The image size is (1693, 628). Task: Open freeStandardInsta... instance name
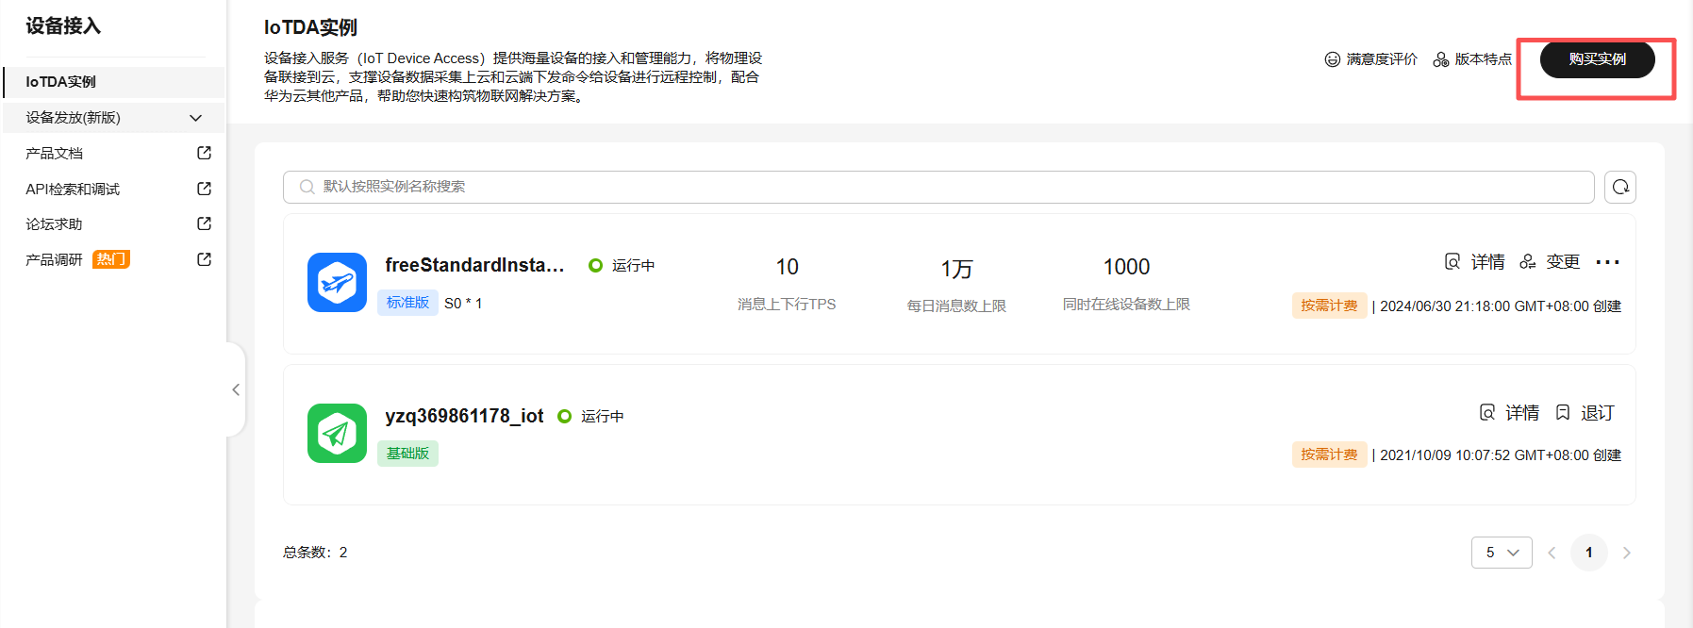(x=474, y=265)
